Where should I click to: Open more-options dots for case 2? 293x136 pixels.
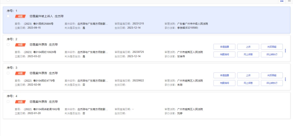(x=285, y=51)
